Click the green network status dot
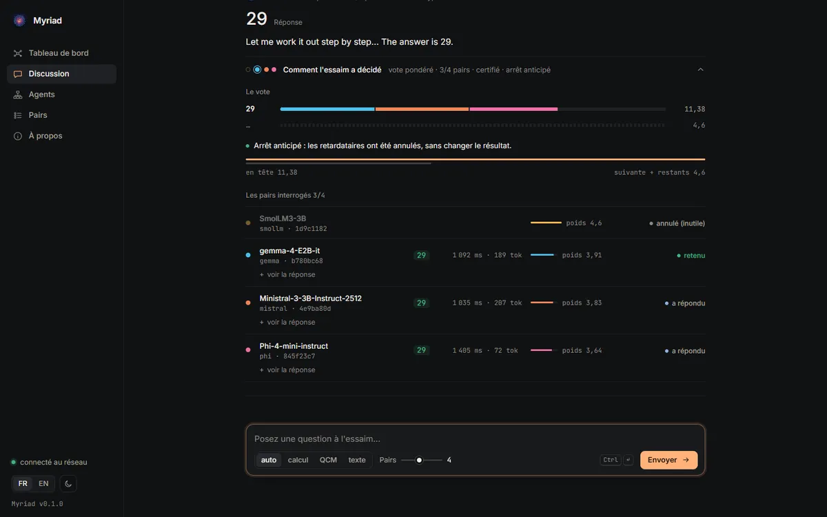This screenshot has height=517, width=827. pos(14,462)
